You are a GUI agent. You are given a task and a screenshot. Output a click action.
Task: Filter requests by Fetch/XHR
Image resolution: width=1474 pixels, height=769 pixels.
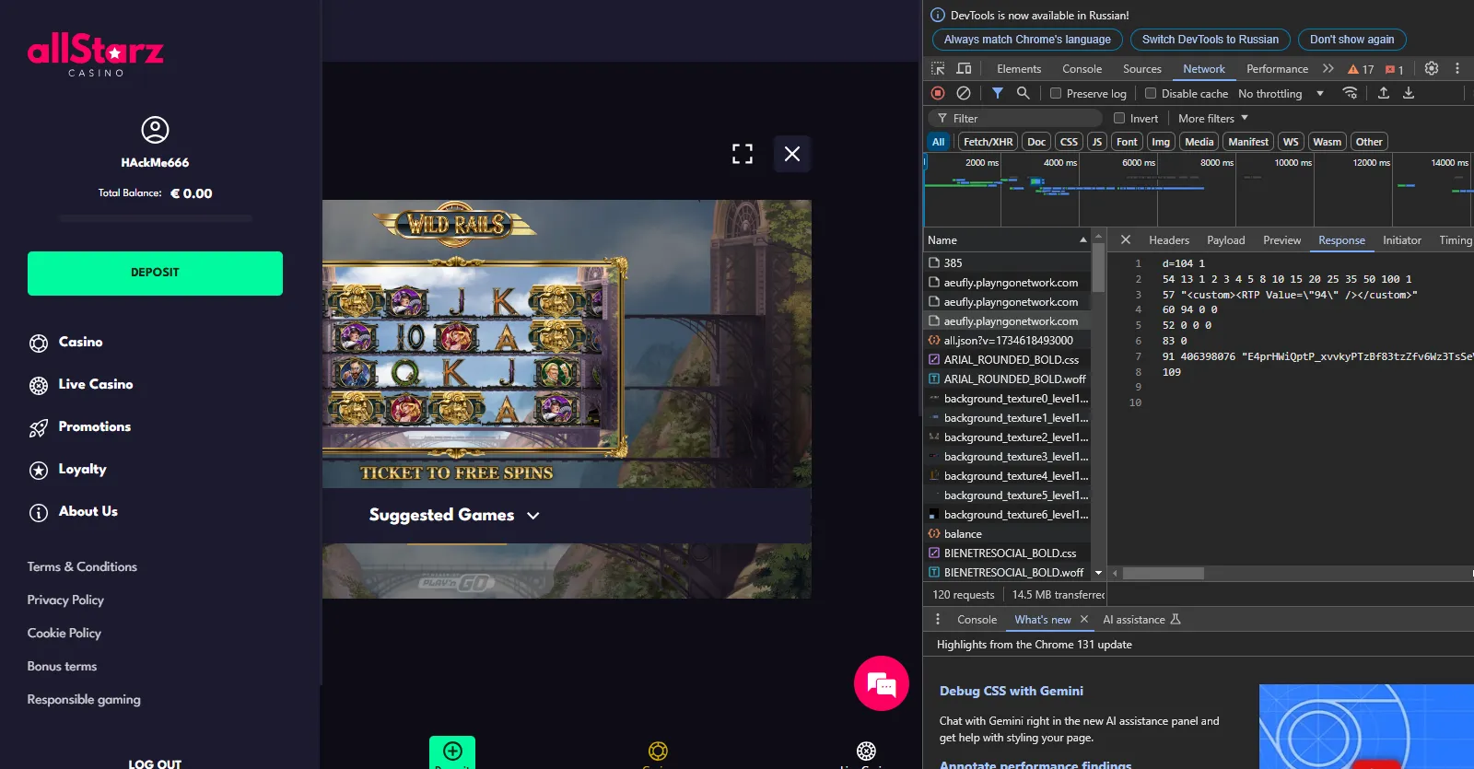(x=988, y=142)
